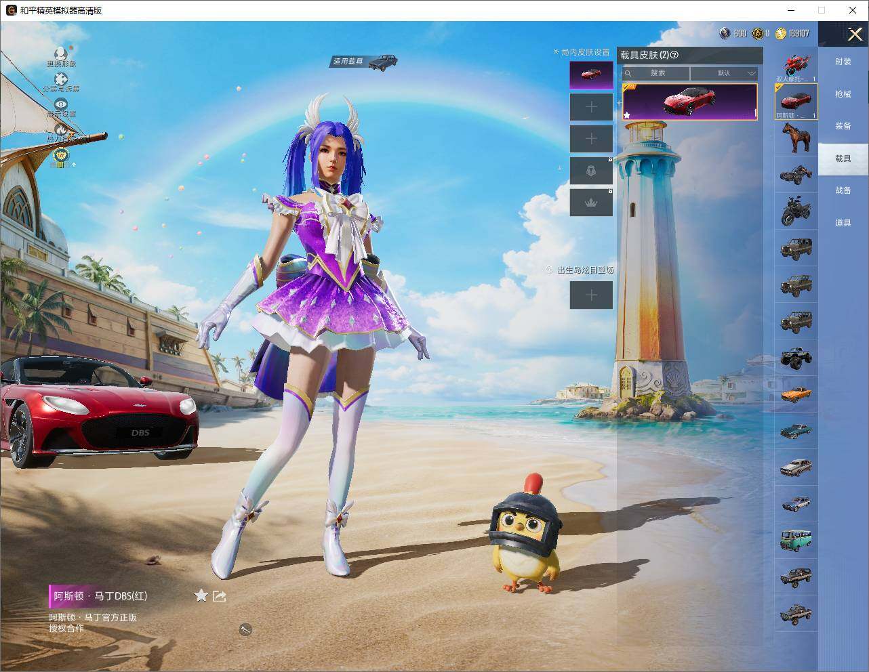This screenshot has width=869, height=672.
Task: Click the 分解与拆解 puzzle piece icon
Action: click(x=61, y=80)
